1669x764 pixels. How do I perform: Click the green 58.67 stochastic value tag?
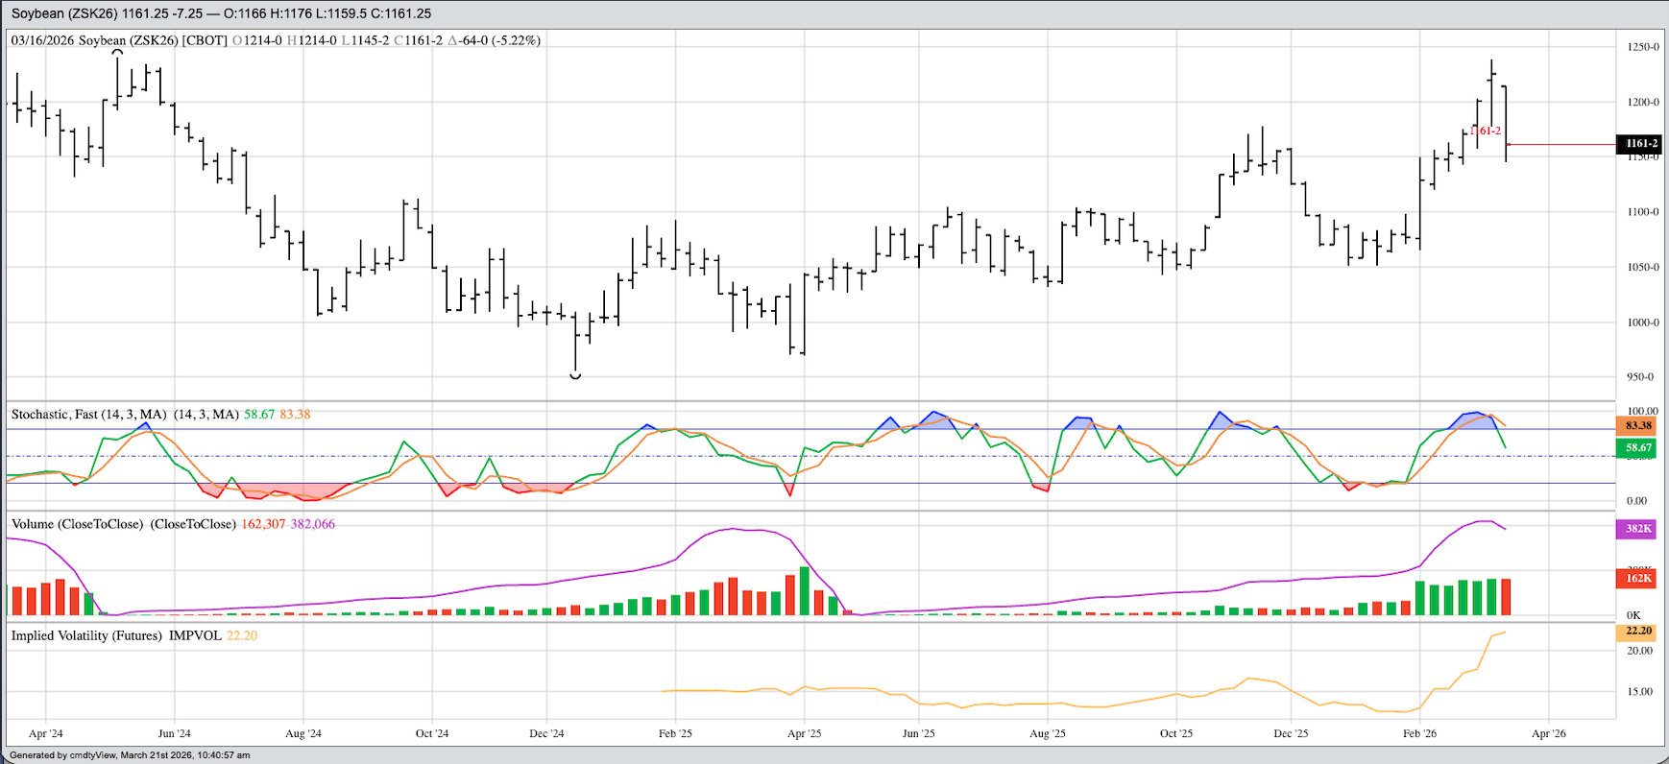point(1637,447)
